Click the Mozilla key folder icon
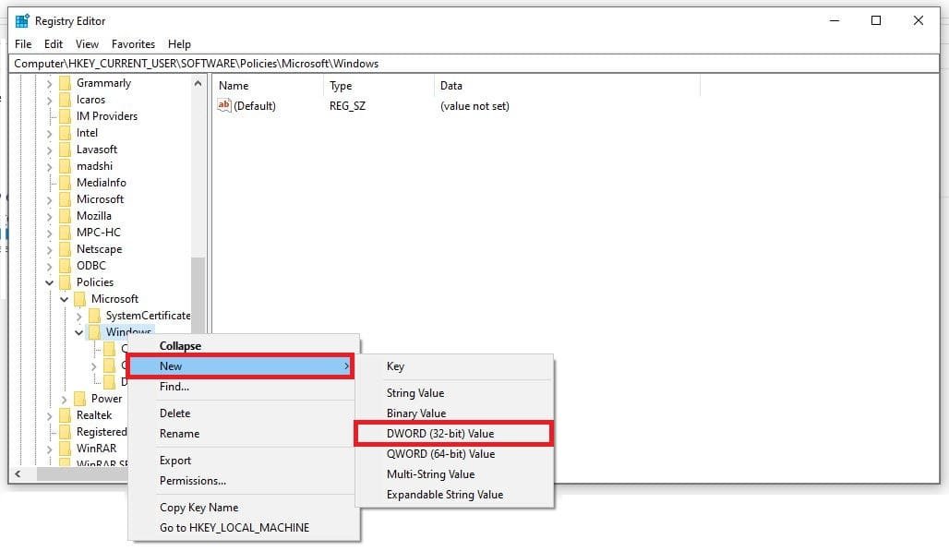Image resolution: width=949 pixels, height=551 pixels. click(65, 216)
